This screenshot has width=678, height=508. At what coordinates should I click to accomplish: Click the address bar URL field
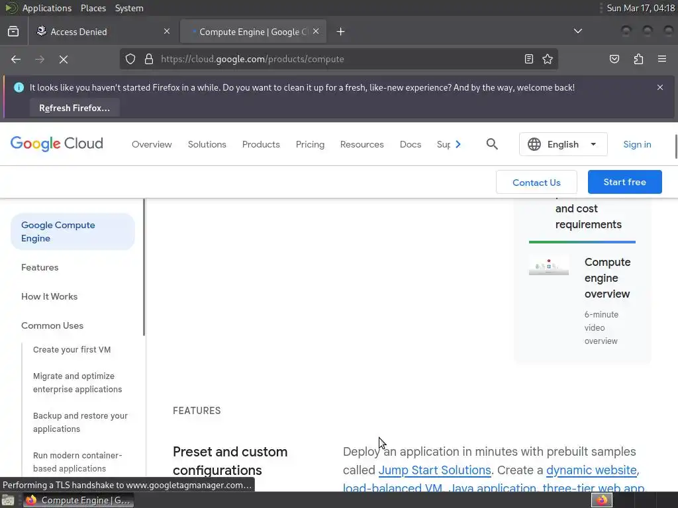(338, 59)
